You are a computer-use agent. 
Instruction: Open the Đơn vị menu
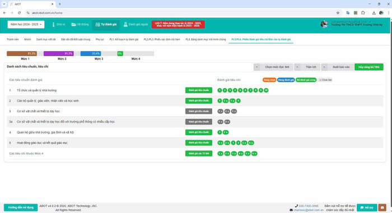tap(58, 25)
